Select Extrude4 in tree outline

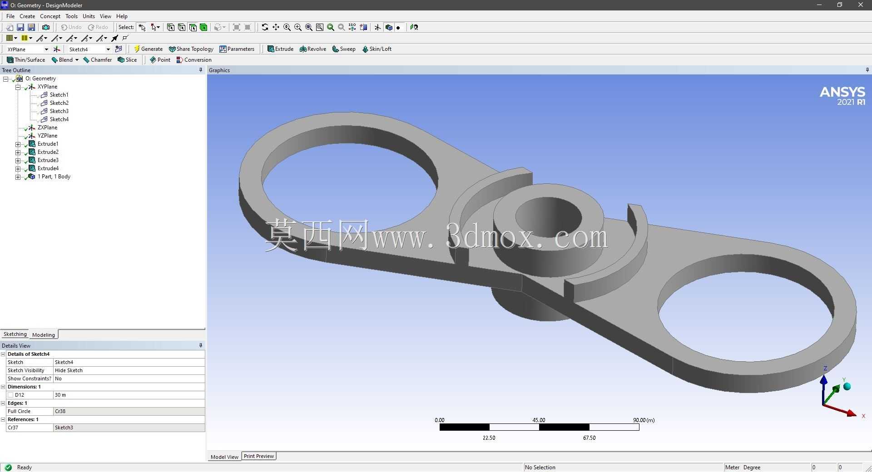(x=48, y=168)
